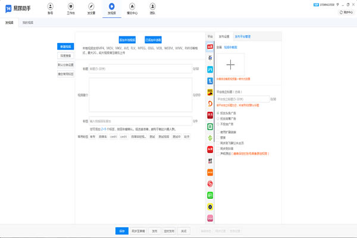Open the 团队 team icon
Screen dimensions: 357x238
(x=152, y=7)
